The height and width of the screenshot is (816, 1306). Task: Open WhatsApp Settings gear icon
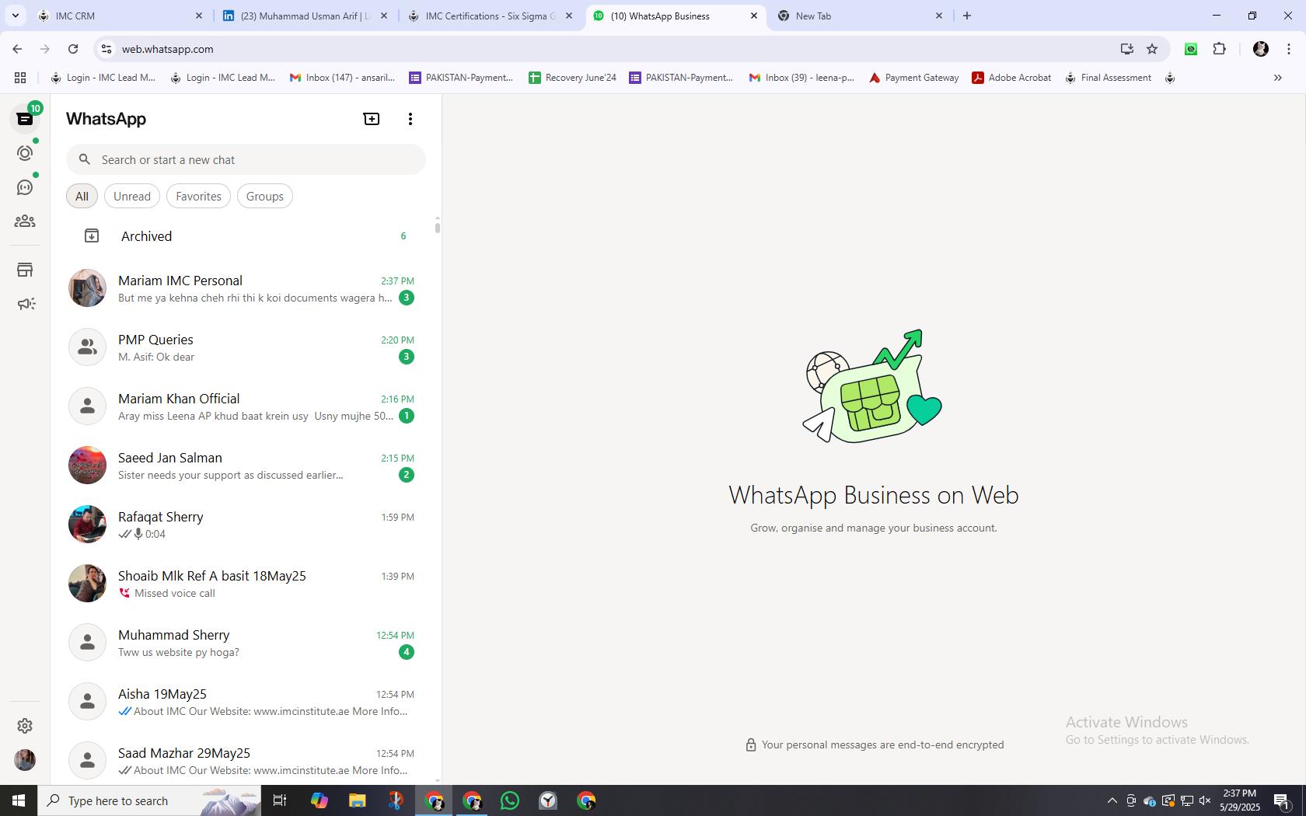click(x=25, y=725)
